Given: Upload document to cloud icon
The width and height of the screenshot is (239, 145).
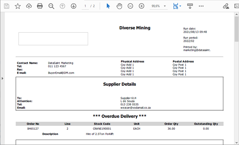Looking at the screenshot, I should pos(29,6).
